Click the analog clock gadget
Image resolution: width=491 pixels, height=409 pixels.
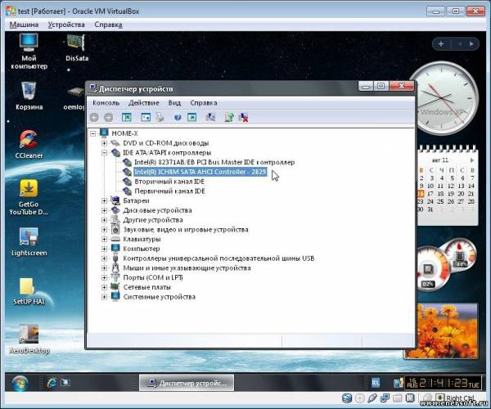click(x=443, y=98)
